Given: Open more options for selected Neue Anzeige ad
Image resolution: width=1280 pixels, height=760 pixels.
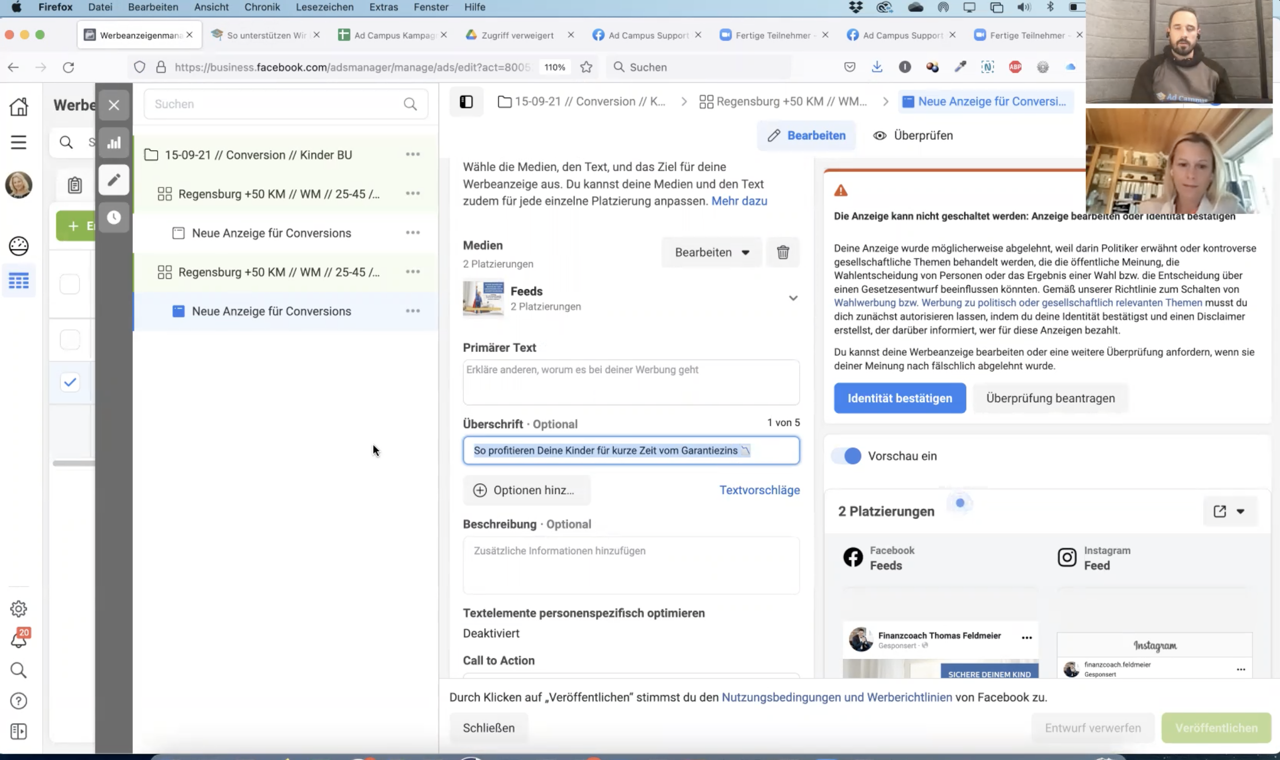Looking at the screenshot, I should [x=413, y=311].
